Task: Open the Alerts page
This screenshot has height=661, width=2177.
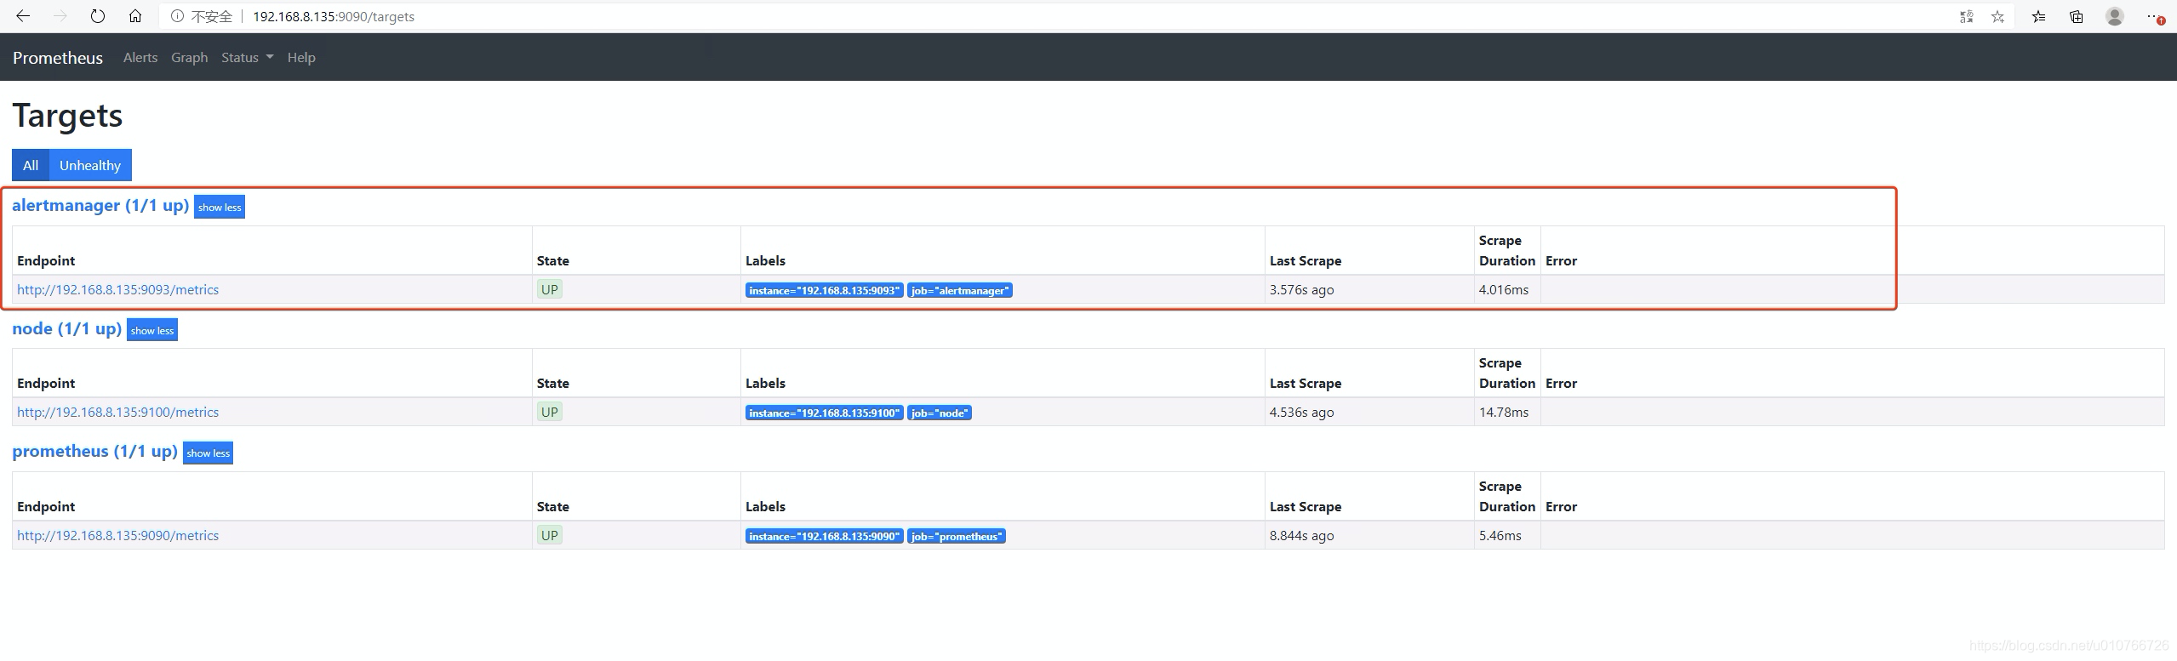Action: (x=140, y=57)
